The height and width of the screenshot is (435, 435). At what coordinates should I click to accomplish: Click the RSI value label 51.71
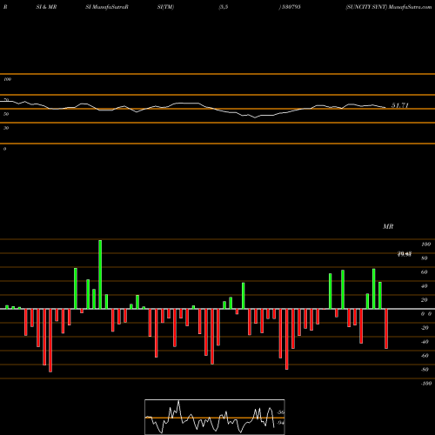click(400, 105)
